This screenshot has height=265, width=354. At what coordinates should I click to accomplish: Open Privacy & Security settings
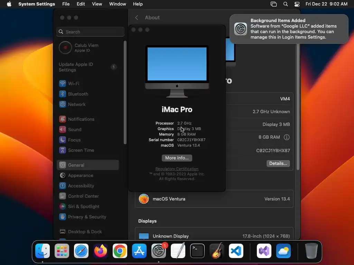click(x=88, y=217)
